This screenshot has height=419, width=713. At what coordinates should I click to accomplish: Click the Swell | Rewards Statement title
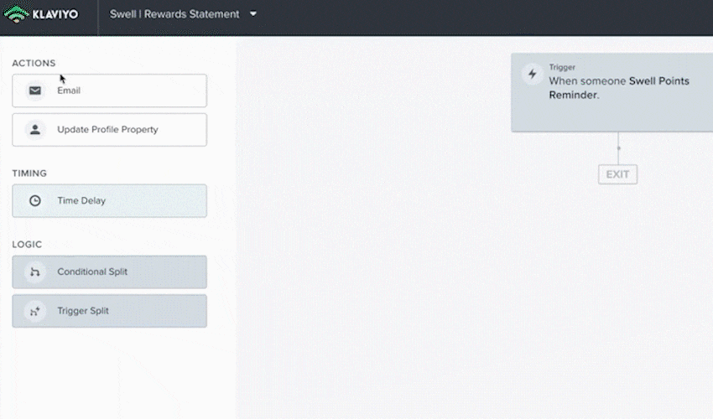coord(174,14)
